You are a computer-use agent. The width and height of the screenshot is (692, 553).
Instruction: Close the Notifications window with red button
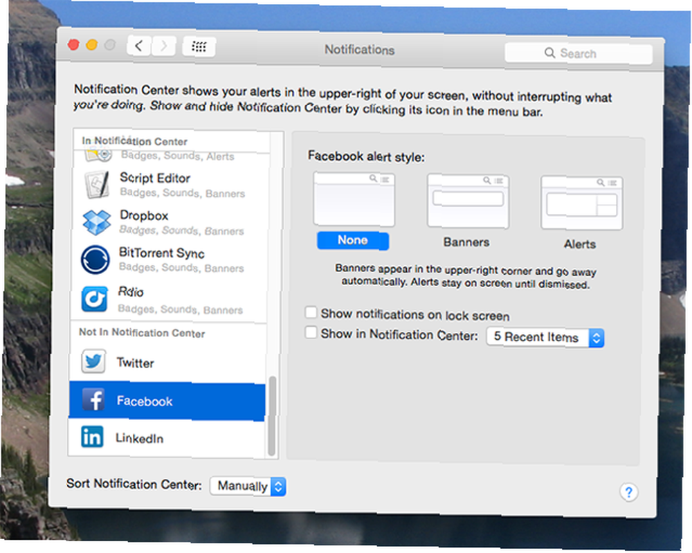73,44
